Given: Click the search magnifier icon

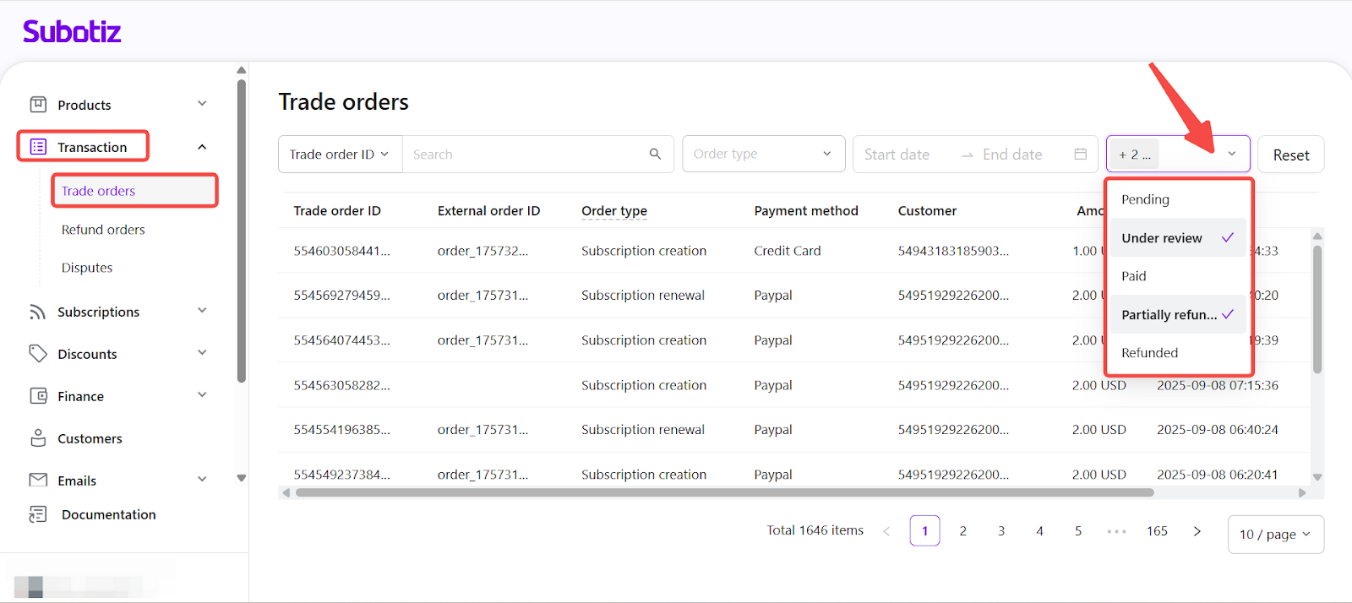Looking at the screenshot, I should [x=655, y=154].
